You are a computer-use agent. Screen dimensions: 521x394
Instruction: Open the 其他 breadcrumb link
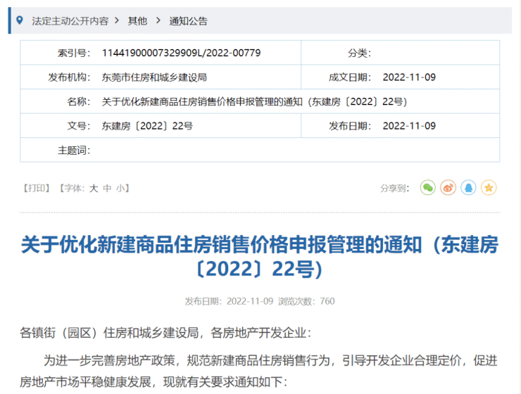click(137, 21)
